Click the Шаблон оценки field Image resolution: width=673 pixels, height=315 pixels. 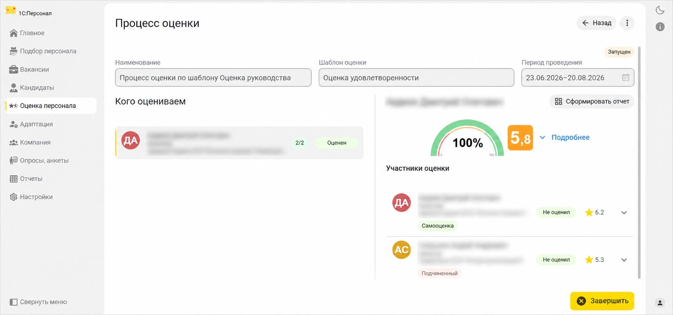coord(416,78)
